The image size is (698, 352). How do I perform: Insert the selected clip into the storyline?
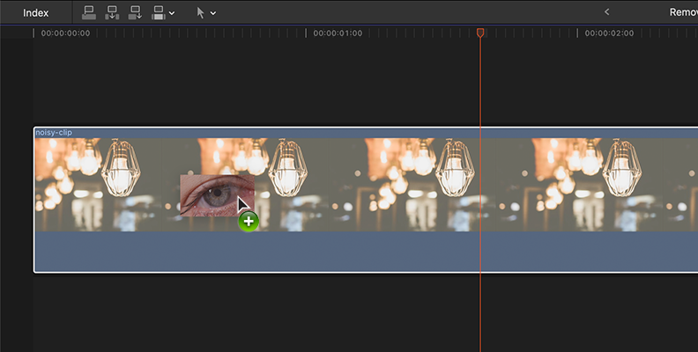(x=112, y=12)
